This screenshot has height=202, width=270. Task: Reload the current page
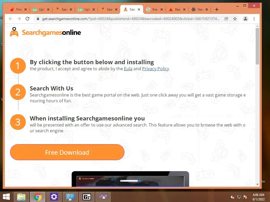click(27, 19)
